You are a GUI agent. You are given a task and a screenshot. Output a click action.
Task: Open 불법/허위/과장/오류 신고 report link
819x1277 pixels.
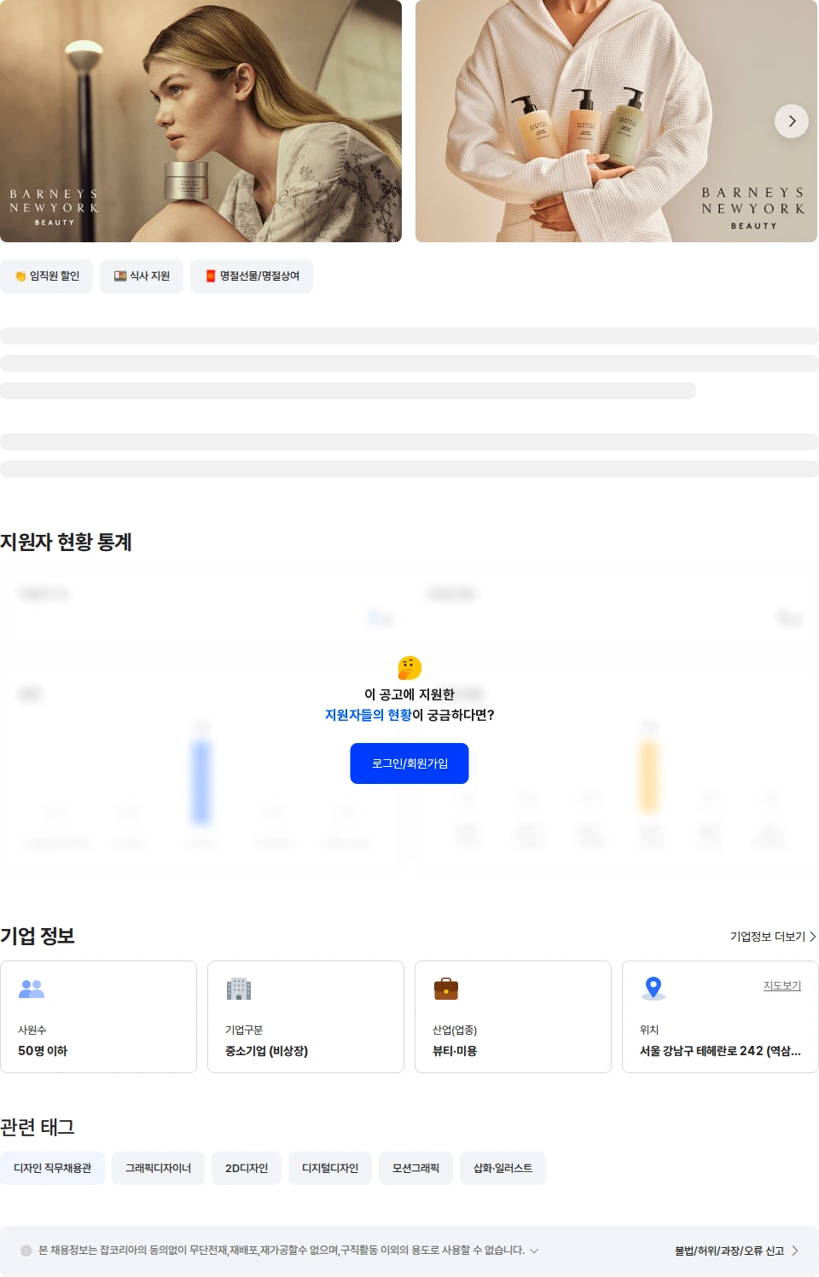click(x=736, y=1251)
